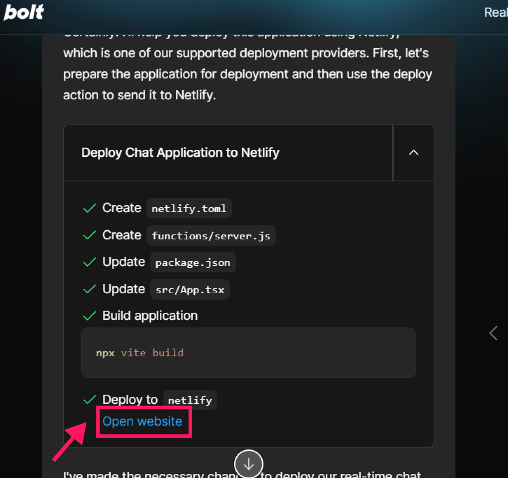Viewport: 508px width, 478px height.
Task: Click the checkmark beside Update package.json
Action: tap(89, 262)
